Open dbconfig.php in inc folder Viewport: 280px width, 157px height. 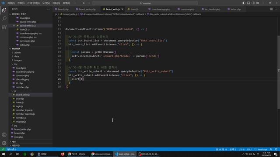[x=22, y=79]
